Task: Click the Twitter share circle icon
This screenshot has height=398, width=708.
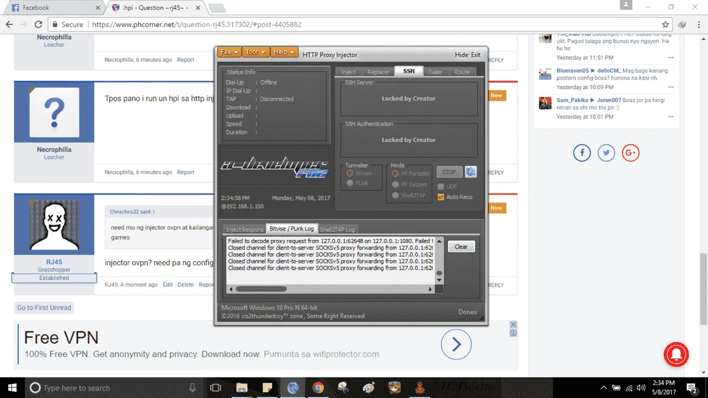Action: pyautogui.click(x=606, y=153)
